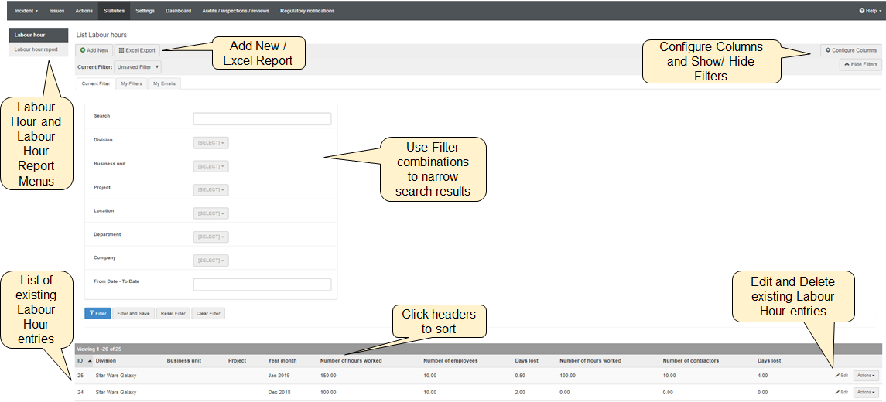Viewport: 886px width, 402px height.
Task: Click the Edit pencil for entry 24
Action: pos(841,392)
